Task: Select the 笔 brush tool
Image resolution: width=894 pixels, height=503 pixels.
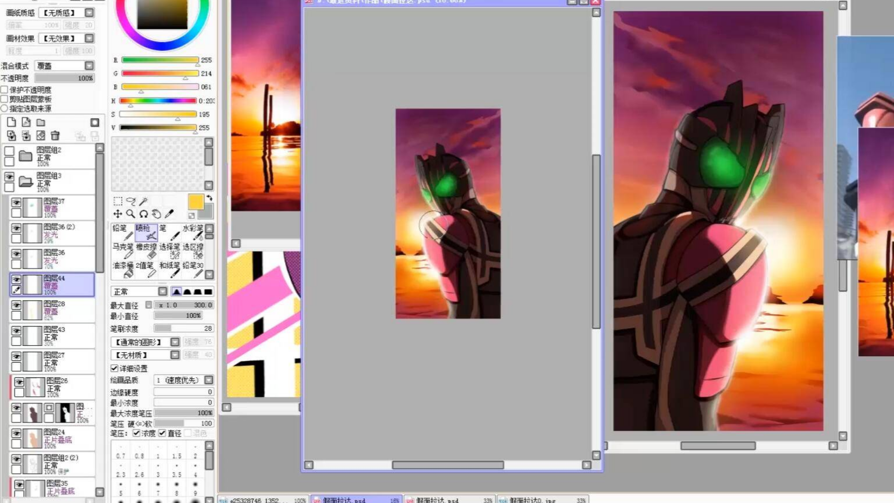Action: click(x=169, y=232)
